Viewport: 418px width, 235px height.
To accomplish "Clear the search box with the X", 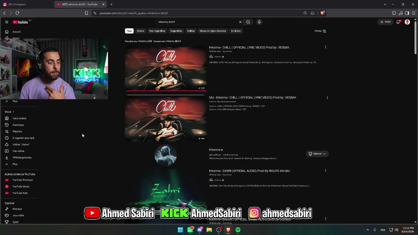I will (x=240, y=22).
